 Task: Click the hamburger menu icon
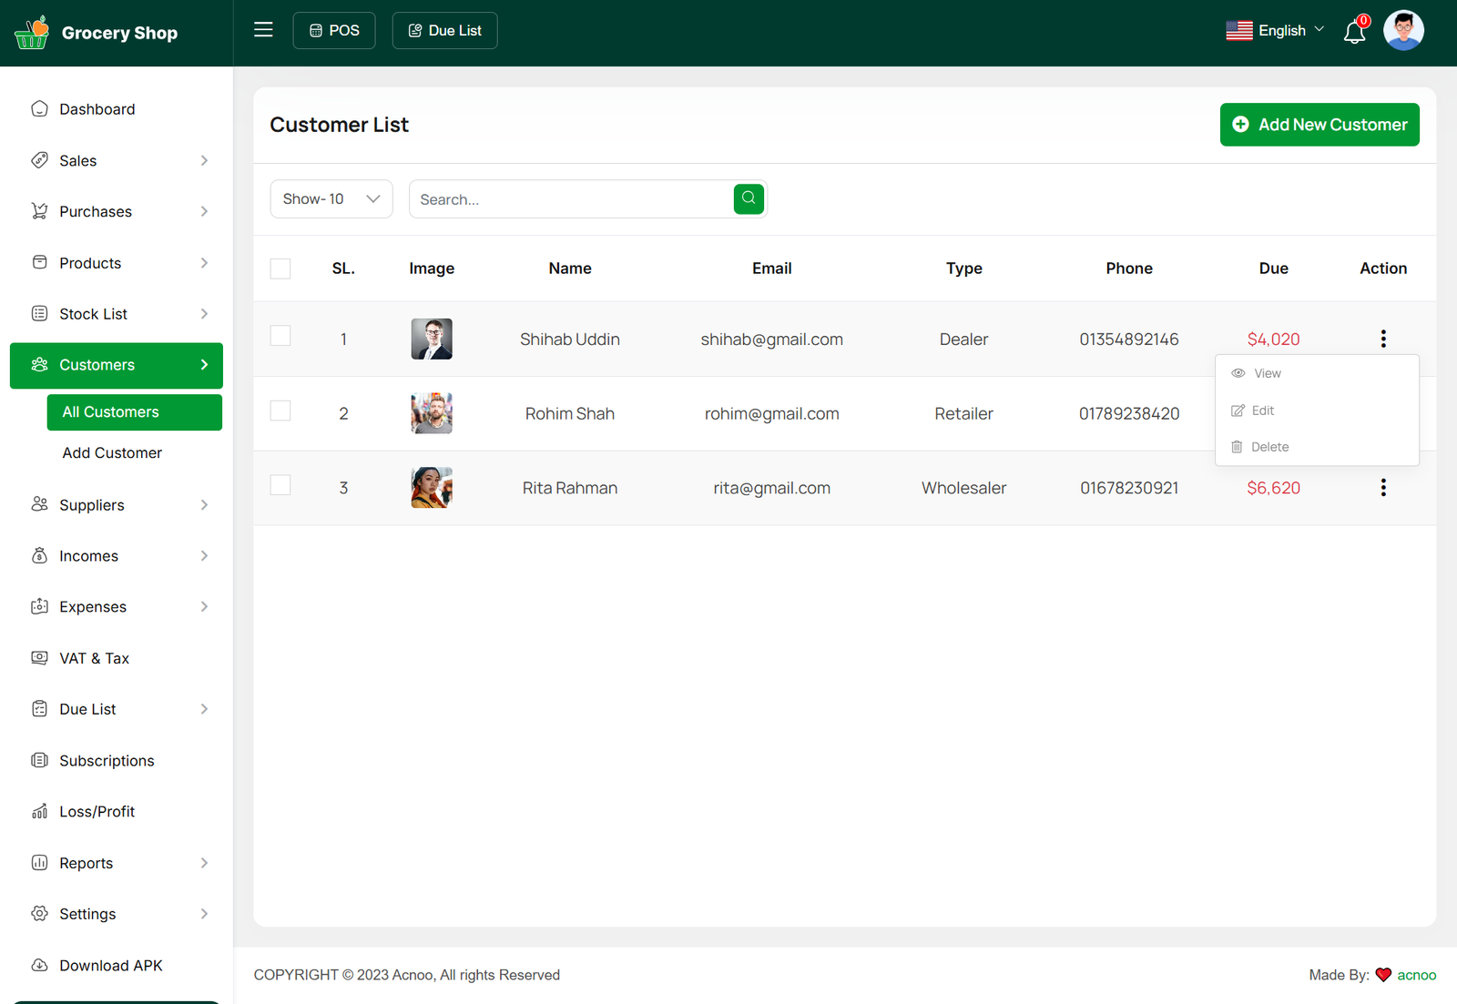tap(263, 30)
